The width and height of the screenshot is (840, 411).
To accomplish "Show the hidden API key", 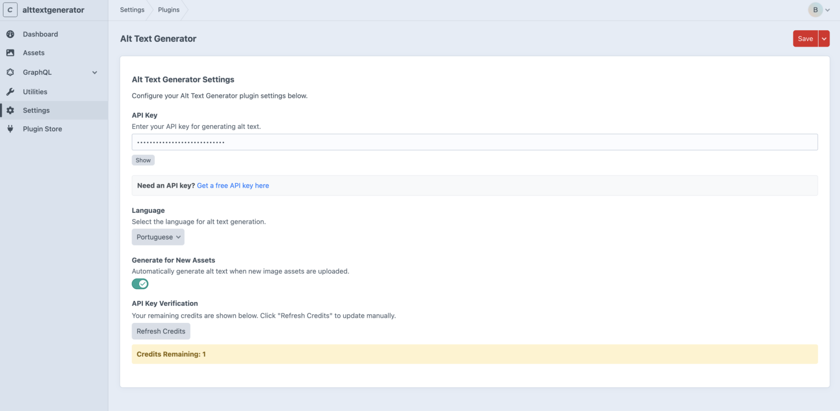I will tap(143, 160).
